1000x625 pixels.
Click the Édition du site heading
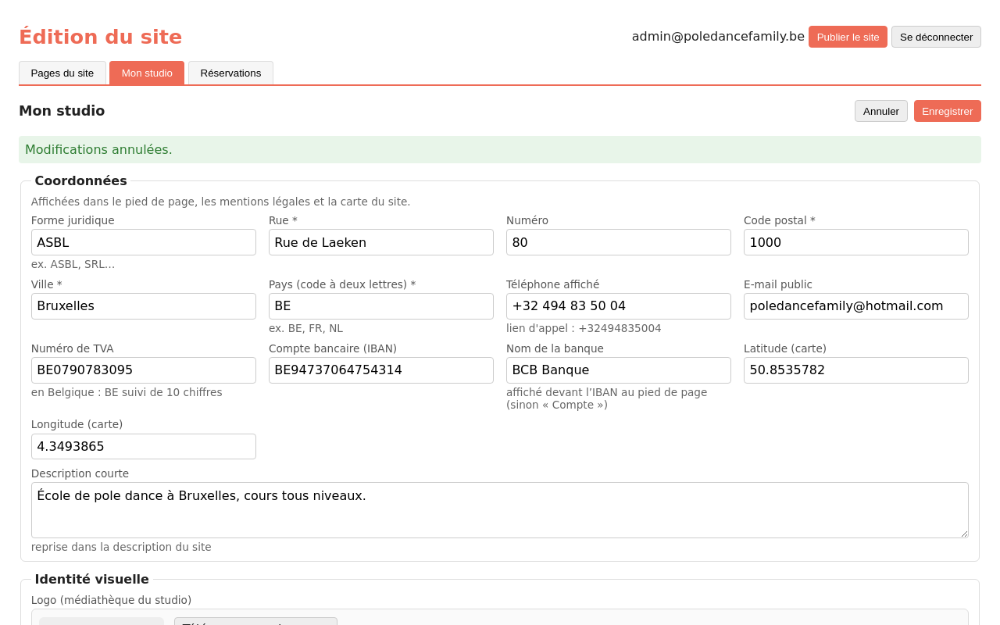[100, 37]
